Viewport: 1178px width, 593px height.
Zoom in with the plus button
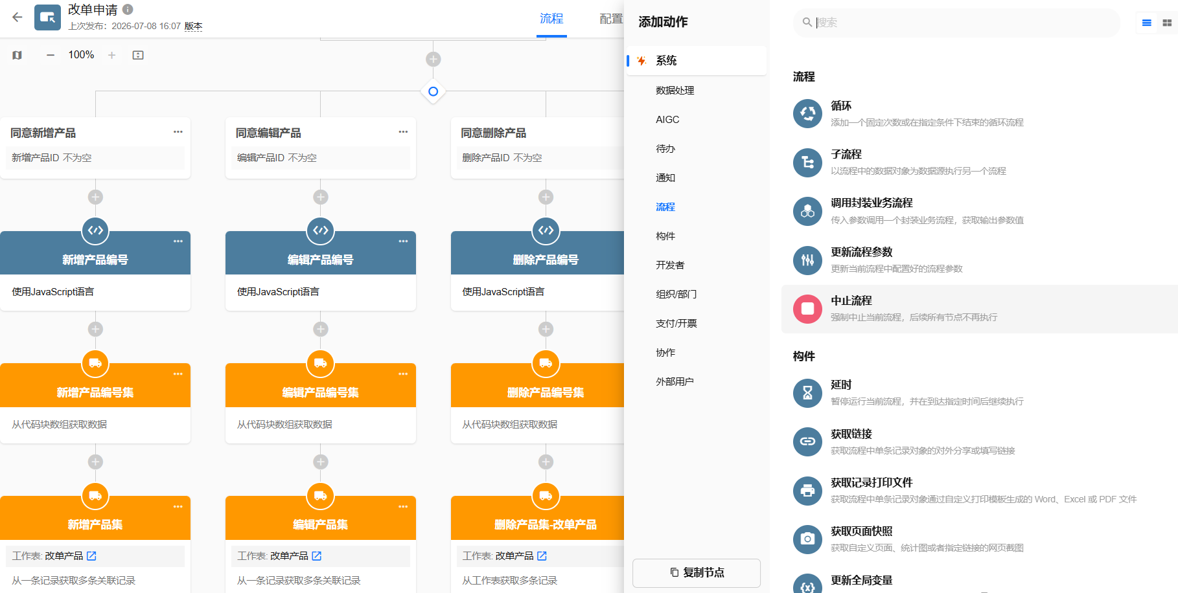[x=111, y=55]
